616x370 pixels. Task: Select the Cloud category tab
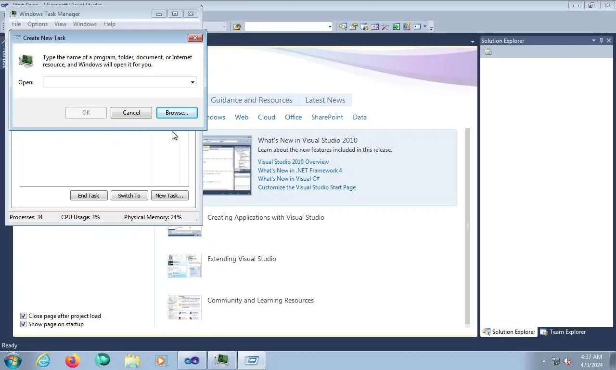tap(267, 117)
